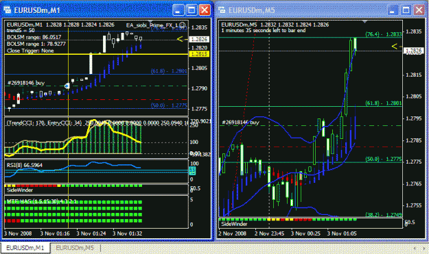Click the 'BOLSM range 1: 78.9277' label
The width and height of the screenshot is (429, 254).
36,44
